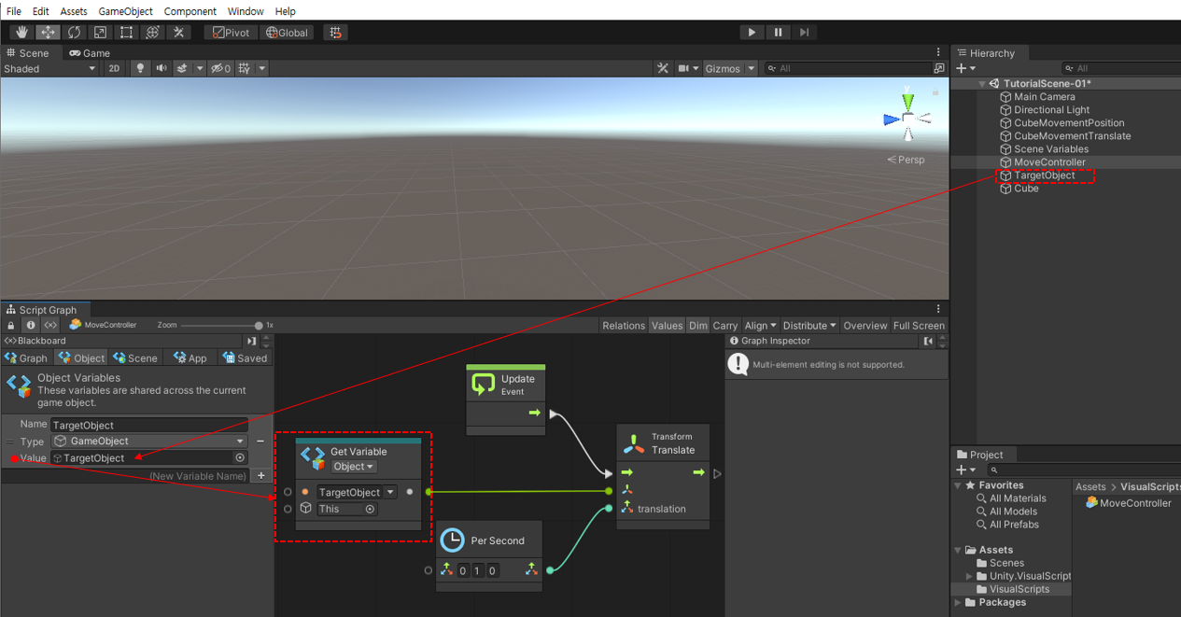Open the Distribute dropdown

(809, 325)
